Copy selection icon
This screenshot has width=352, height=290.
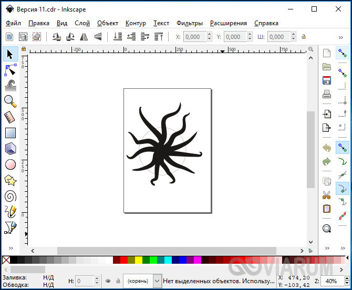tap(327, 181)
